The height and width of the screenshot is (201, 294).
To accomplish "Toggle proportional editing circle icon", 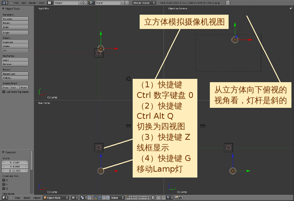I will (x=158, y=198).
